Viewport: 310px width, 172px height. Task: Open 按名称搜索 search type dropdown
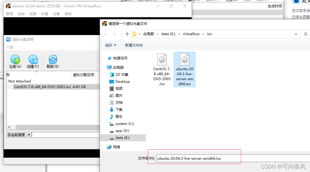coord(19,135)
